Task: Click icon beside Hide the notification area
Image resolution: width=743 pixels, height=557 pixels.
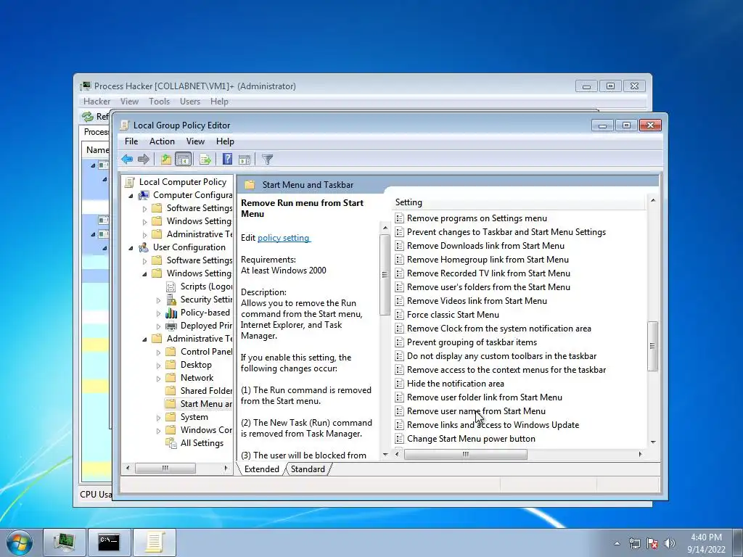Action: click(400, 384)
